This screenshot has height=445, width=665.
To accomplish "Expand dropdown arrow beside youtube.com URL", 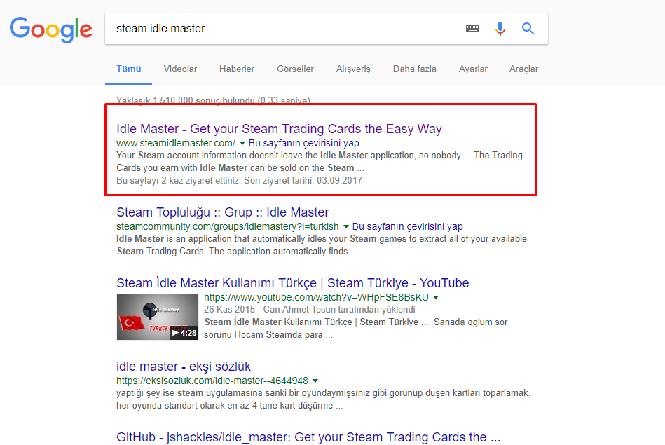I will point(436,297).
